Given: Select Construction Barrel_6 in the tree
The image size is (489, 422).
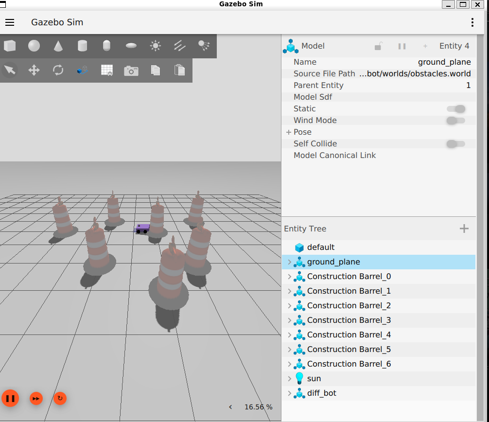Looking at the screenshot, I should tap(379, 364).
